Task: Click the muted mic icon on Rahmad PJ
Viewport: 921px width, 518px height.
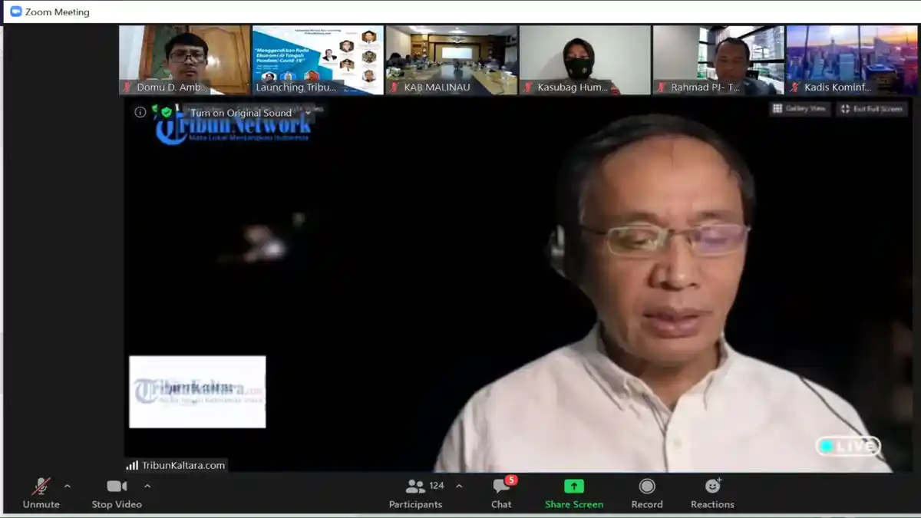Action: (662, 87)
